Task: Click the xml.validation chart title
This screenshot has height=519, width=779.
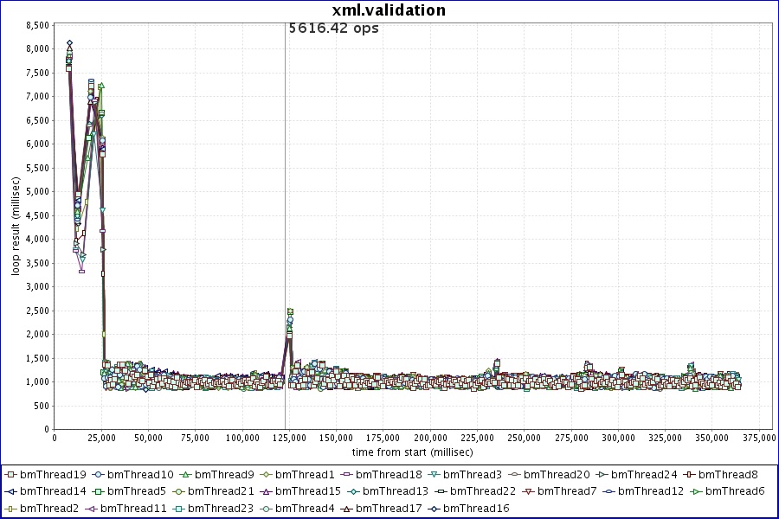Action: pyautogui.click(x=389, y=10)
